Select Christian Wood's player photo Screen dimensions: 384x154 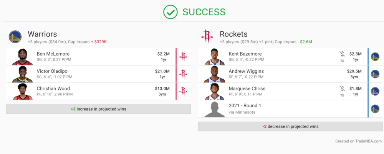coord(22,92)
